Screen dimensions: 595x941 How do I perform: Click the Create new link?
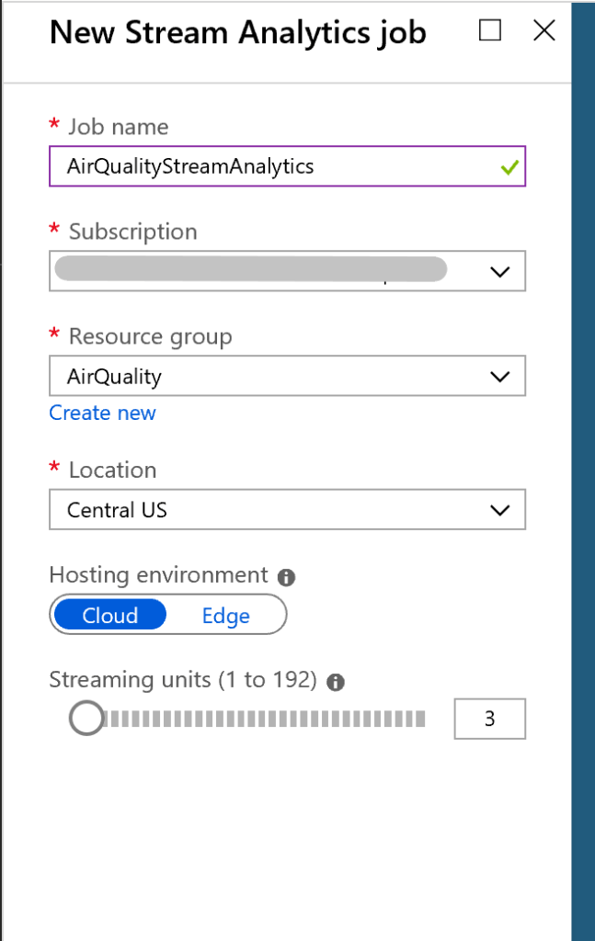[102, 413]
